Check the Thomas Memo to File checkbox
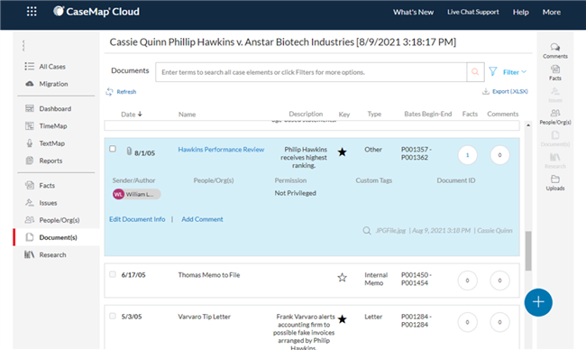This screenshot has width=586, height=350. point(113,274)
